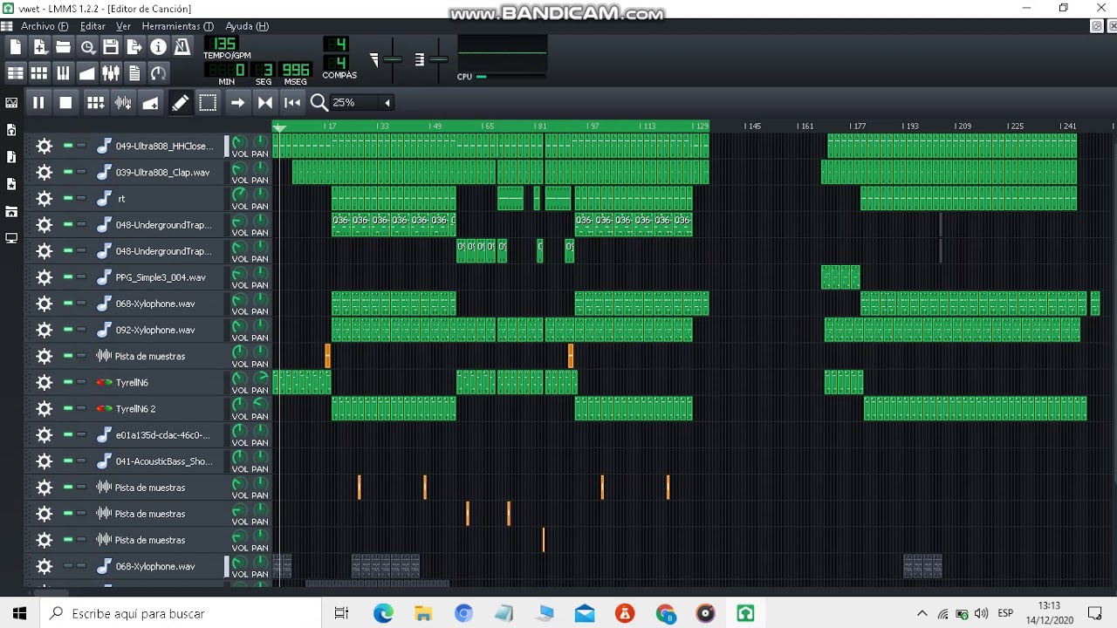Select the edit selection mode
Viewport: 1117px width, 628px height.
pos(208,103)
